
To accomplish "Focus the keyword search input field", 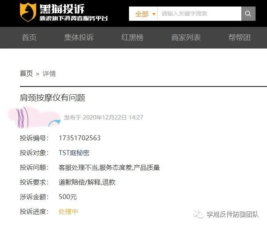I will pos(199,13).
